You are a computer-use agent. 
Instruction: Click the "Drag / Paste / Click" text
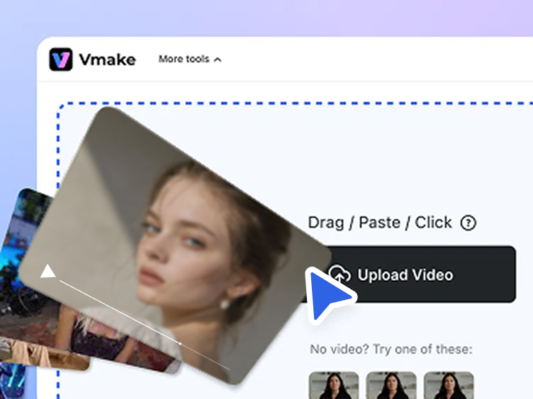coord(380,223)
